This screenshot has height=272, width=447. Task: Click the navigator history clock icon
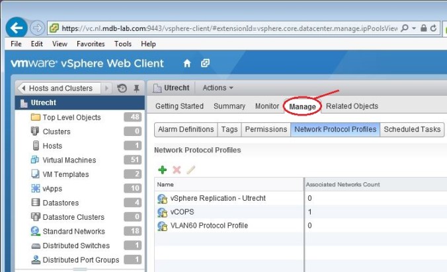[122, 88]
